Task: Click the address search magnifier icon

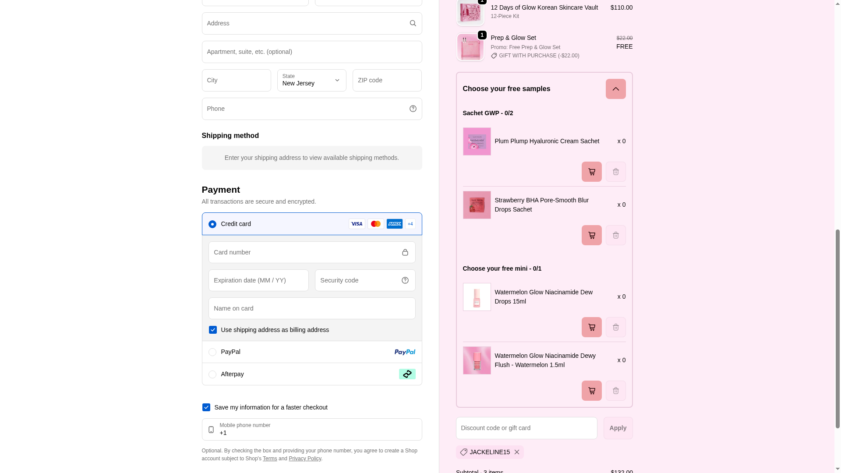Action: click(413, 23)
